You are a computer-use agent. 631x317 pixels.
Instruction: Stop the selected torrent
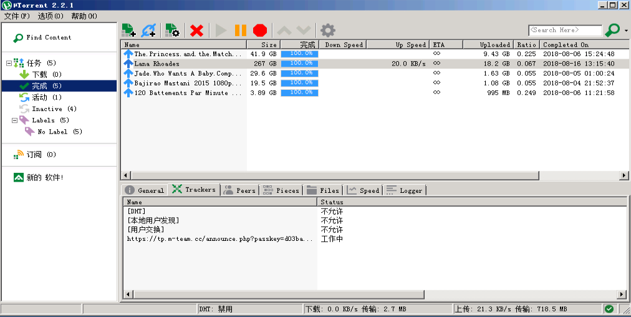(260, 31)
